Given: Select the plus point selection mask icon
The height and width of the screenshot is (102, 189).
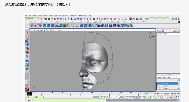Looking at the screenshot, I should point(68,19).
